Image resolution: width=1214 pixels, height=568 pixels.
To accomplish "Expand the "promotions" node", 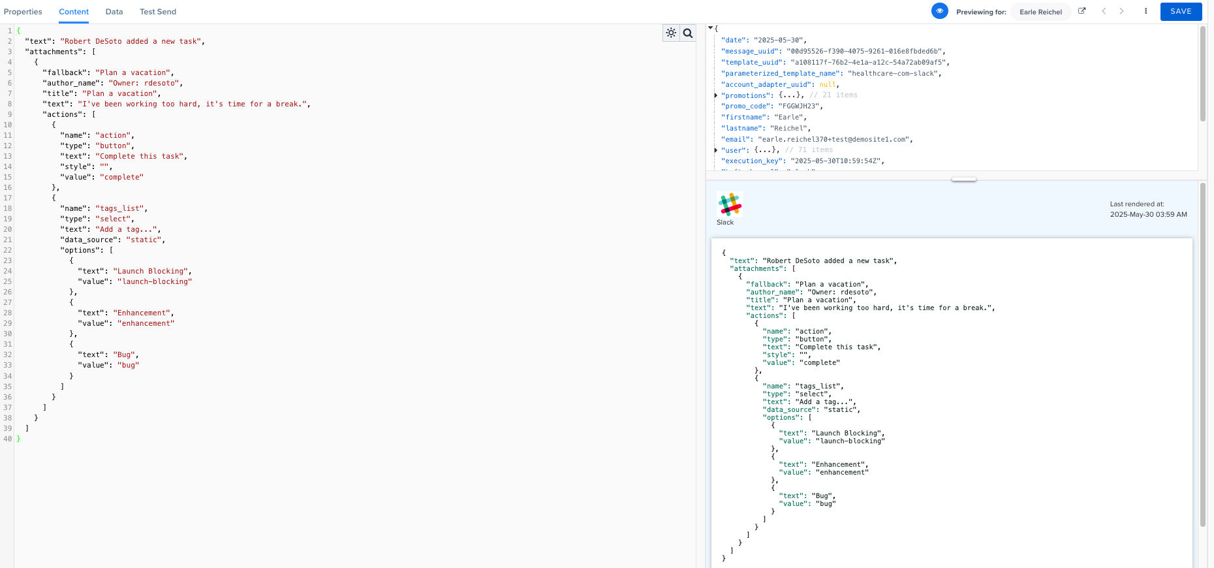I will pyautogui.click(x=716, y=95).
